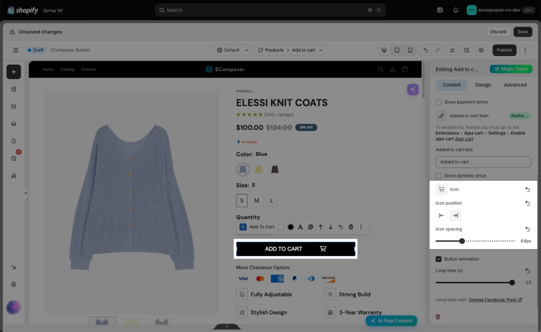Collapse left panel arrow handle
Screen dimensions: 541x332
pos(25,193)
